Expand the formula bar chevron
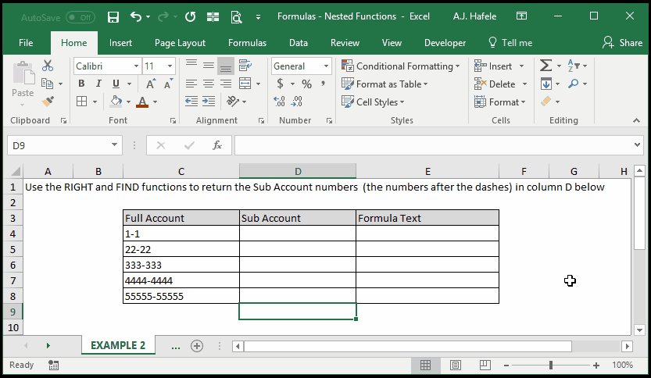Viewport: 651px width, 378px height. [x=637, y=144]
